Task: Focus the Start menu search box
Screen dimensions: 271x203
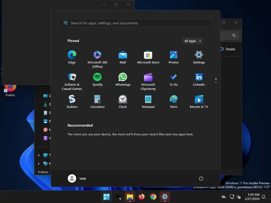Action: tap(135, 23)
